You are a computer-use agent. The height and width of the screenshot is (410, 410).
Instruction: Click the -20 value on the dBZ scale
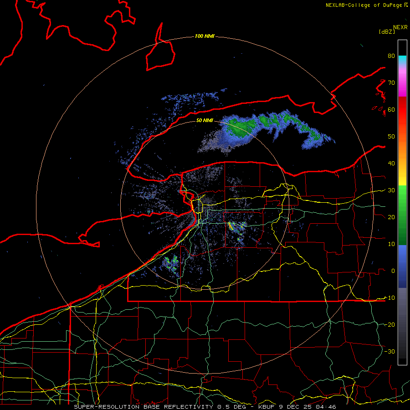click(x=389, y=324)
